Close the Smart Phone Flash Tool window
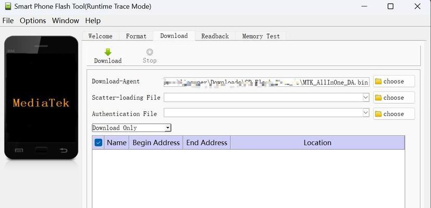The image size is (431, 208). pyautogui.click(x=417, y=6)
